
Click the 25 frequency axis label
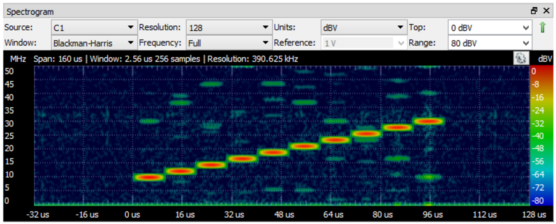point(9,136)
